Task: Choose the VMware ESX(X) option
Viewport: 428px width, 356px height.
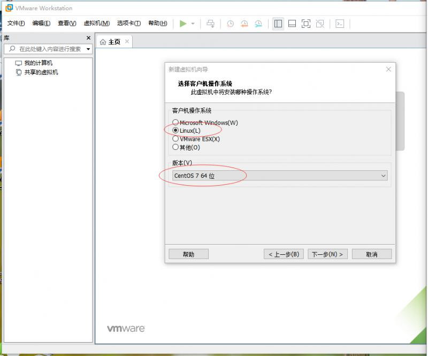Action: 176,138
